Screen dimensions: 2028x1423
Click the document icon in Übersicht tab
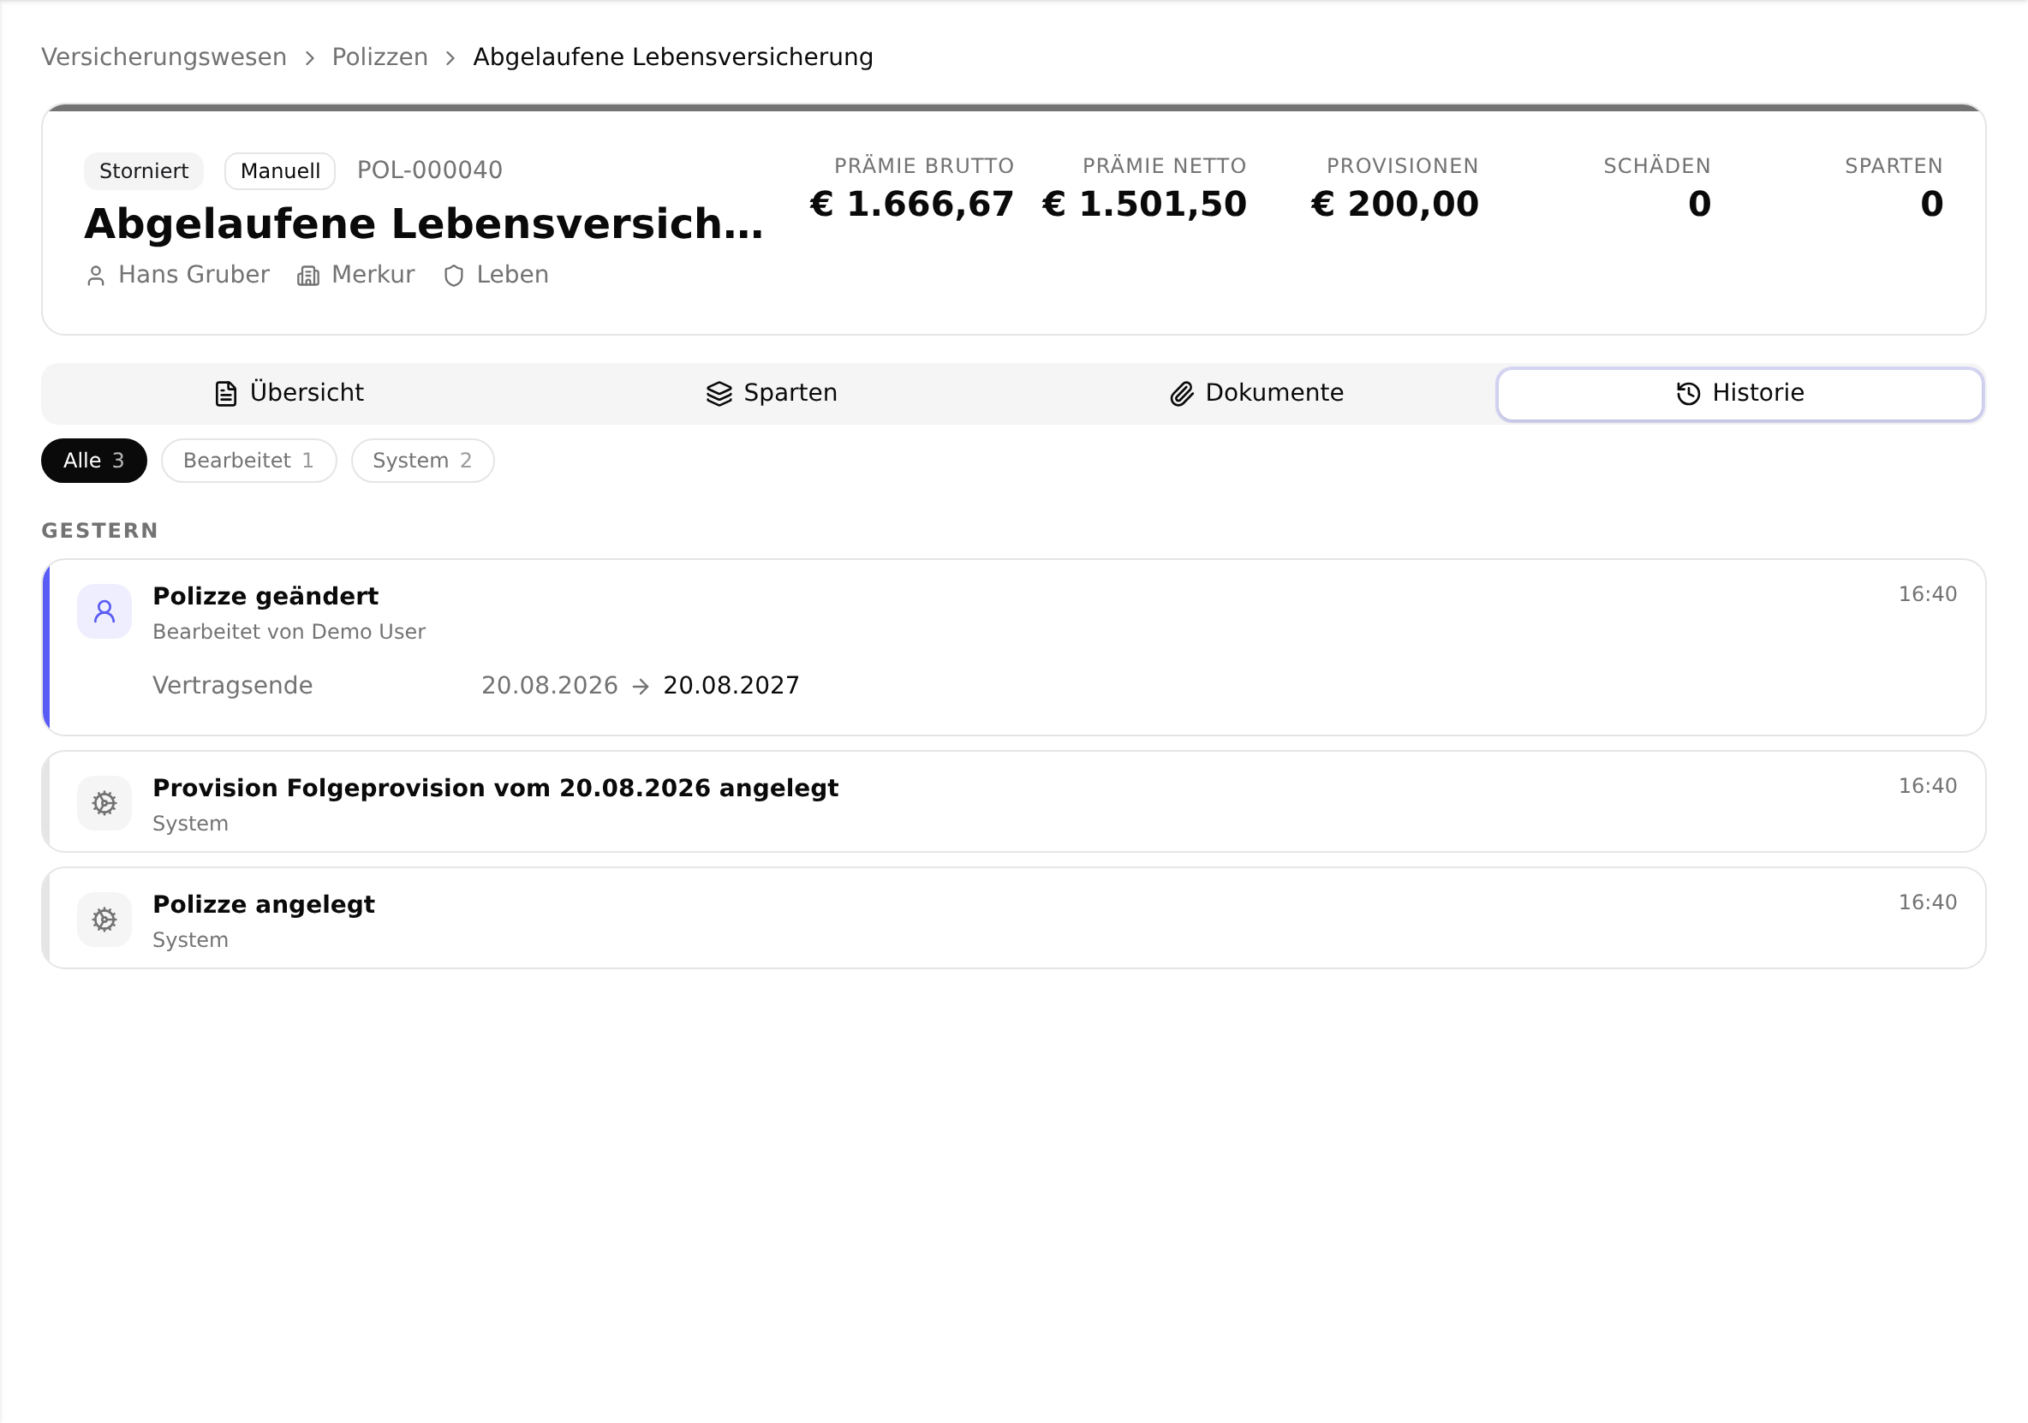click(x=226, y=394)
